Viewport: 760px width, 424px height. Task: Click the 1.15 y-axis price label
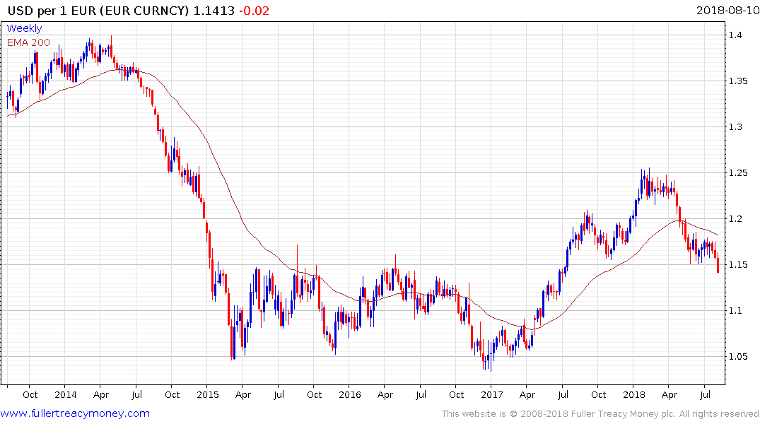tap(737, 265)
